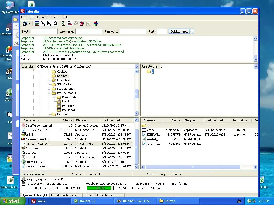Click the transfer progress bar at 90.9%
This screenshot has height=205, width=274.
pyautogui.click(x=100, y=188)
